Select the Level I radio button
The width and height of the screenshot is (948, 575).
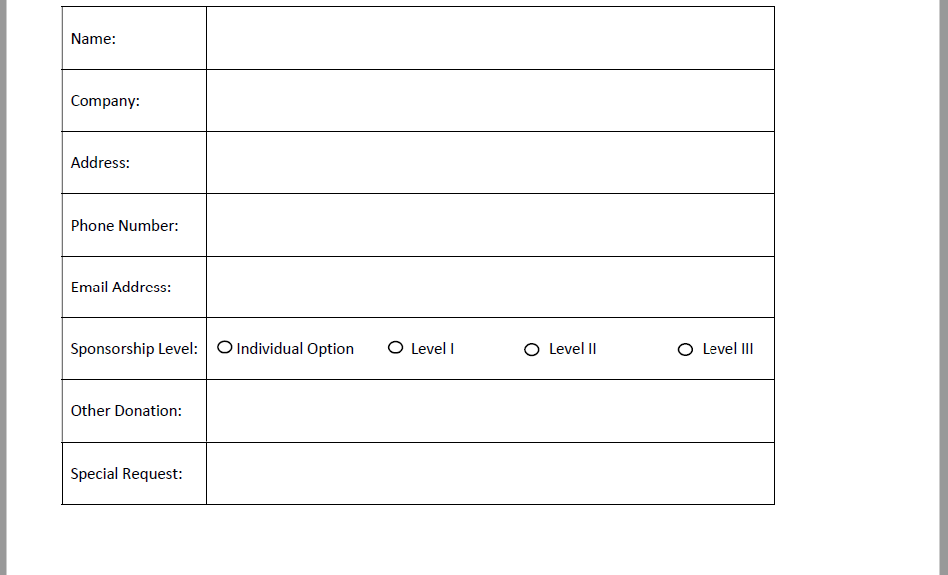[395, 347]
